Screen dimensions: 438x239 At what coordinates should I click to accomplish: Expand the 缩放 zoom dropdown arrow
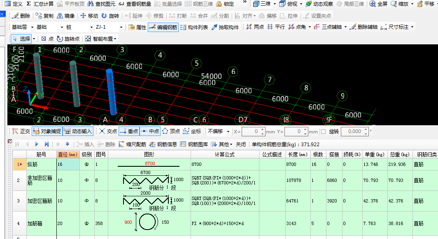(x=412, y=4)
